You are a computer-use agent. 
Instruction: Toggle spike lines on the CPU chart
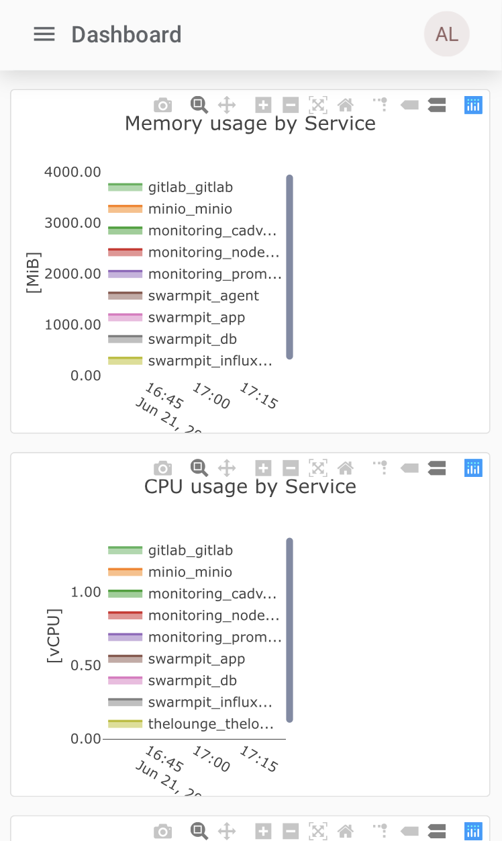(380, 468)
